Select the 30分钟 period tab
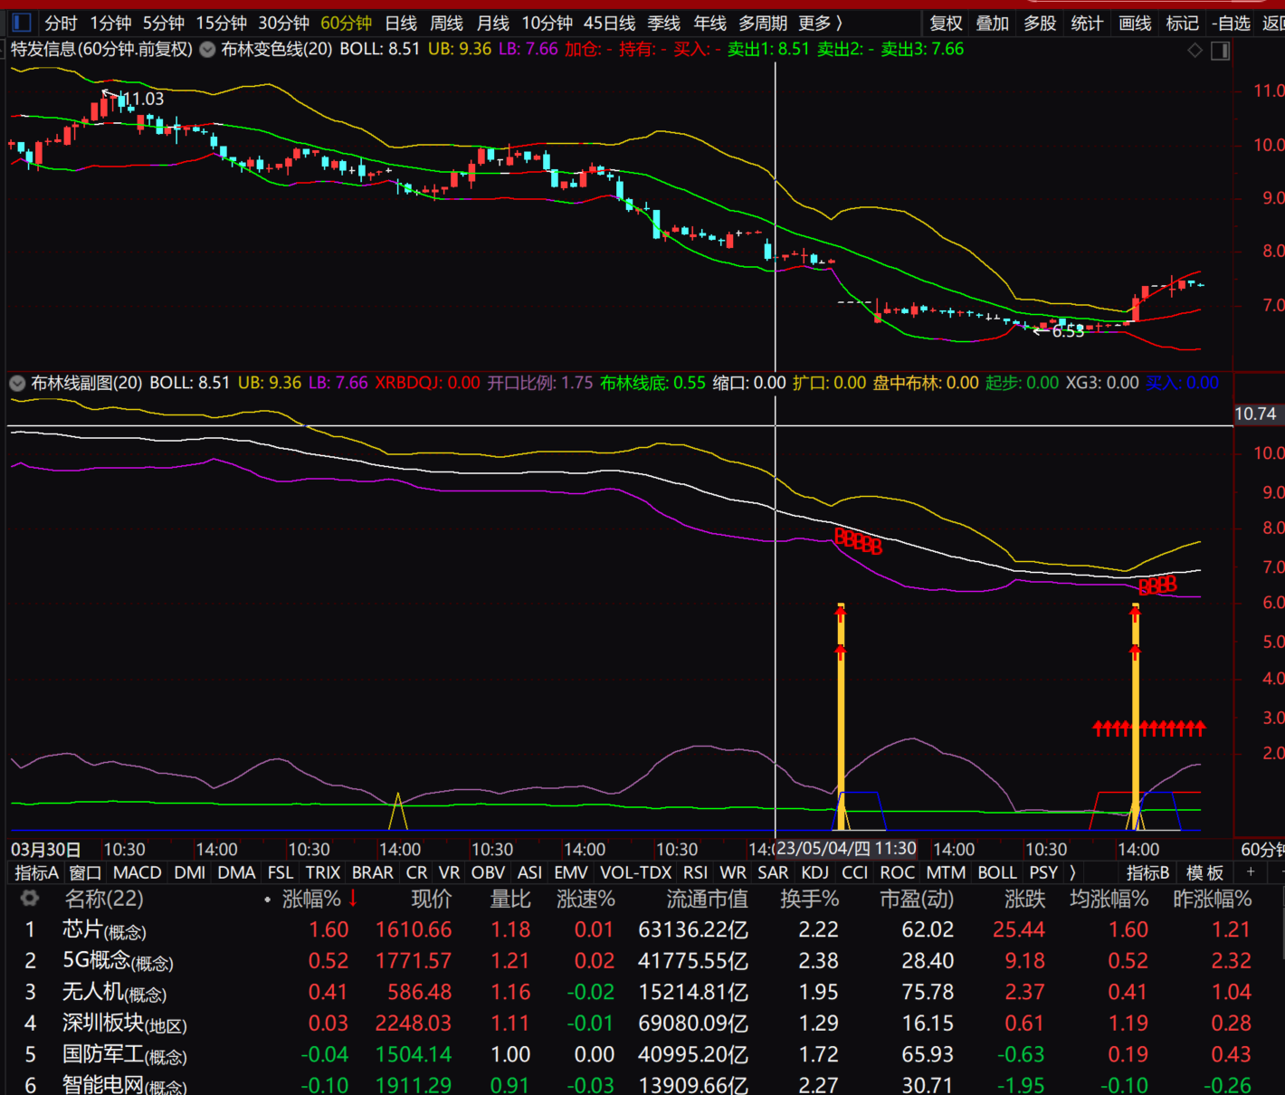 click(x=283, y=23)
